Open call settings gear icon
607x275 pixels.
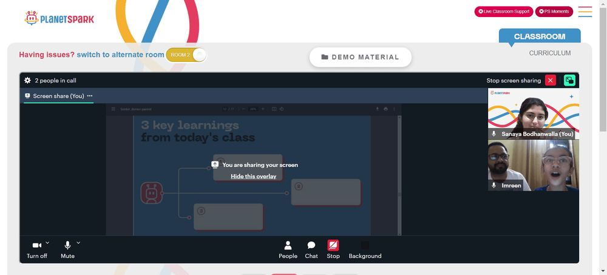click(x=27, y=81)
